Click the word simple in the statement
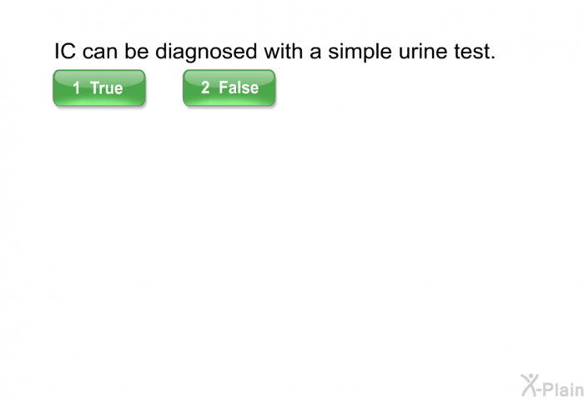This screenshot has width=584, height=400. pos(360,52)
